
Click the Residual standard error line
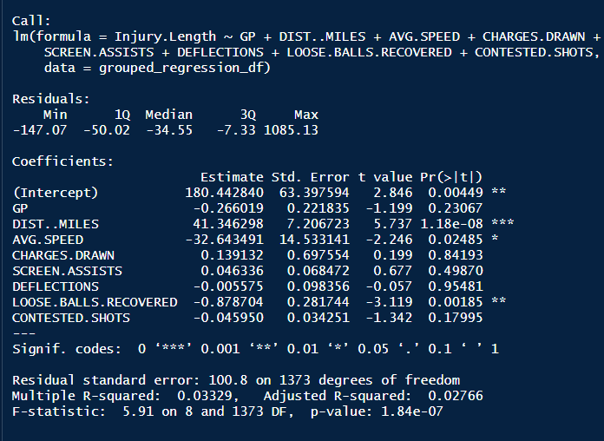(236, 380)
